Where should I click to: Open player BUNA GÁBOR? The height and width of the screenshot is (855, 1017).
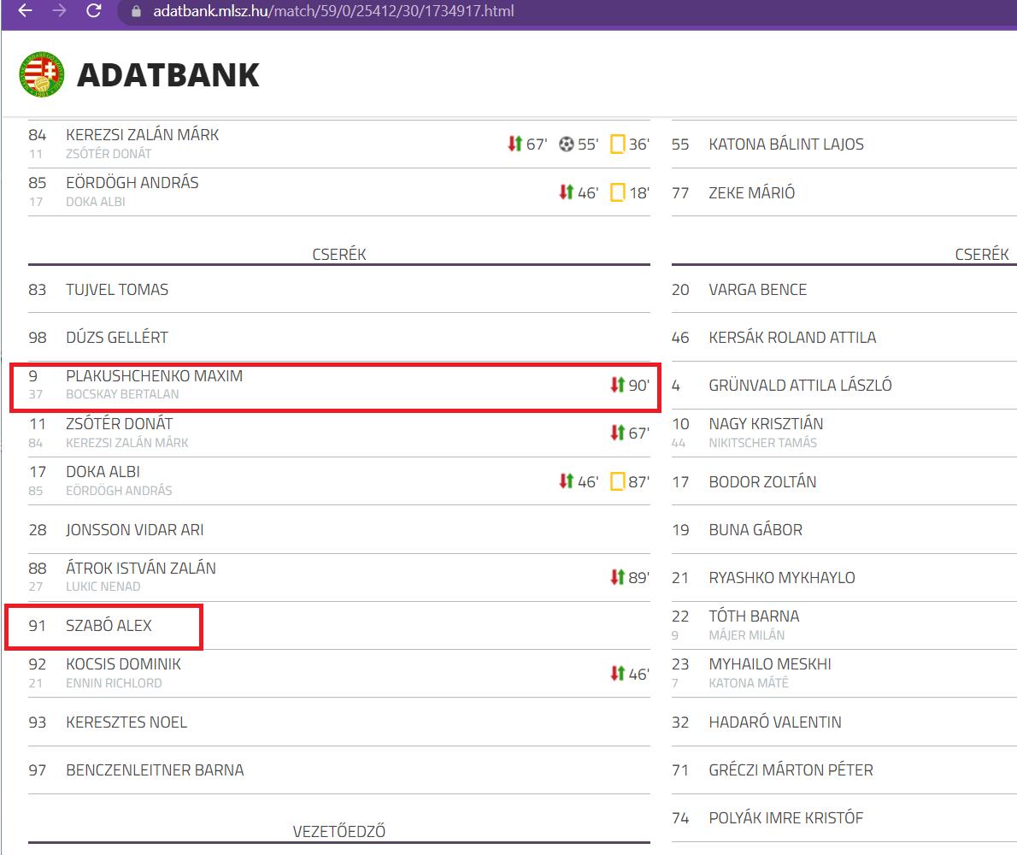click(x=755, y=530)
